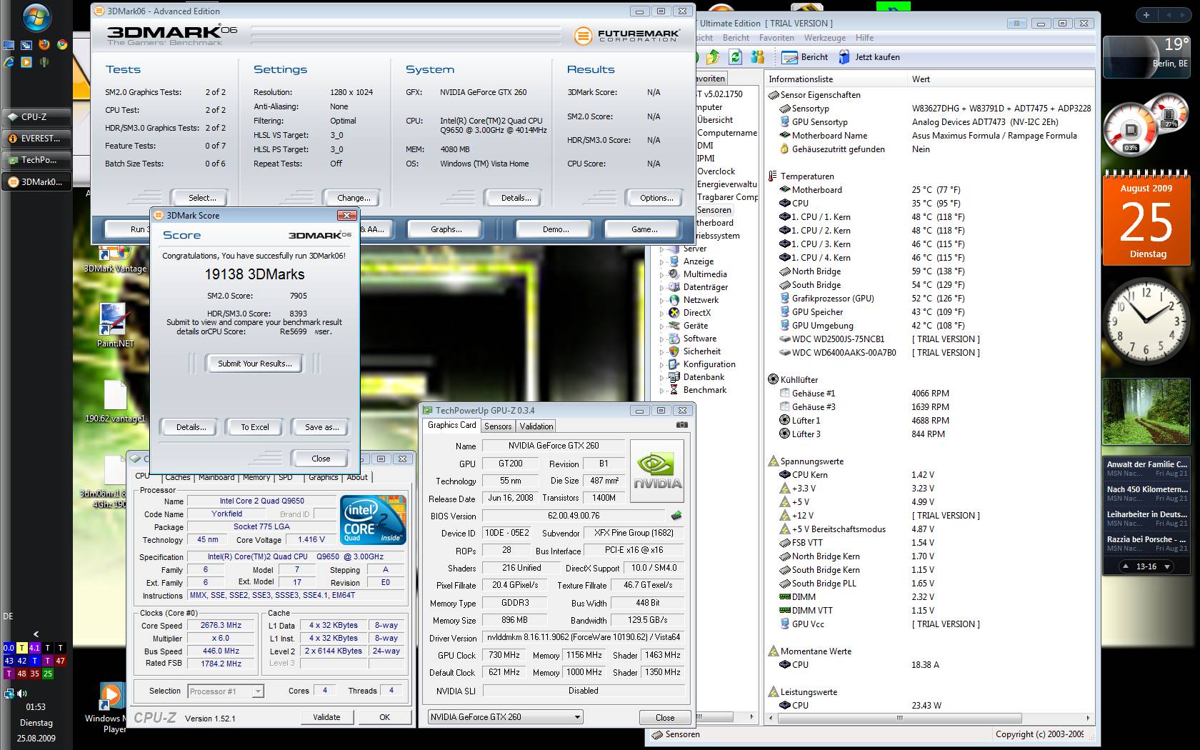Image resolution: width=1200 pixels, height=750 pixels.
Task: Click the Everest users toolbar icon
Action: pos(757,57)
